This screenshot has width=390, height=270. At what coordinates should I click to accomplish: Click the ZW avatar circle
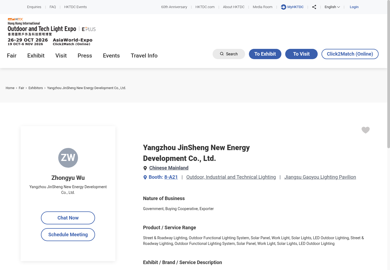68,158
